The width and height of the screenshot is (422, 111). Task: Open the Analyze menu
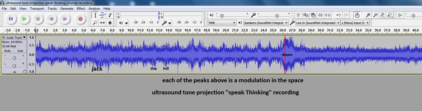click(94, 9)
